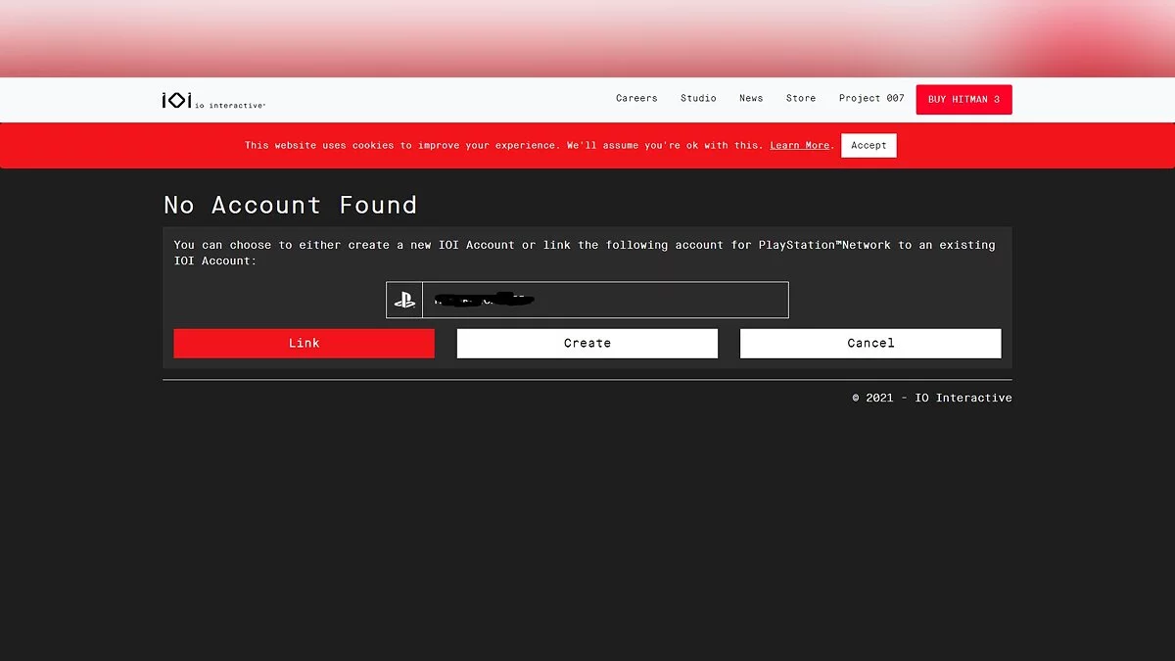
Task: Open Project 007 page
Action: pos(871,98)
